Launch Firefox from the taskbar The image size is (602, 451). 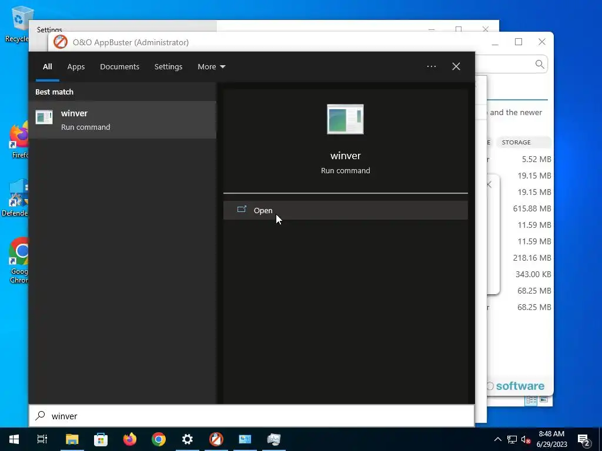click(x=130, y=439)
